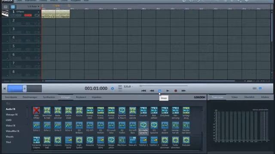Open the Dateimanager tab
Screen dimensions: 275x154
tap(30, 97)
